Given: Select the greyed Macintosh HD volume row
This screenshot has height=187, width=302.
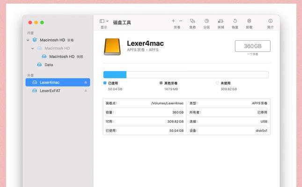Looking at the screenshot, I should [58, 48].
